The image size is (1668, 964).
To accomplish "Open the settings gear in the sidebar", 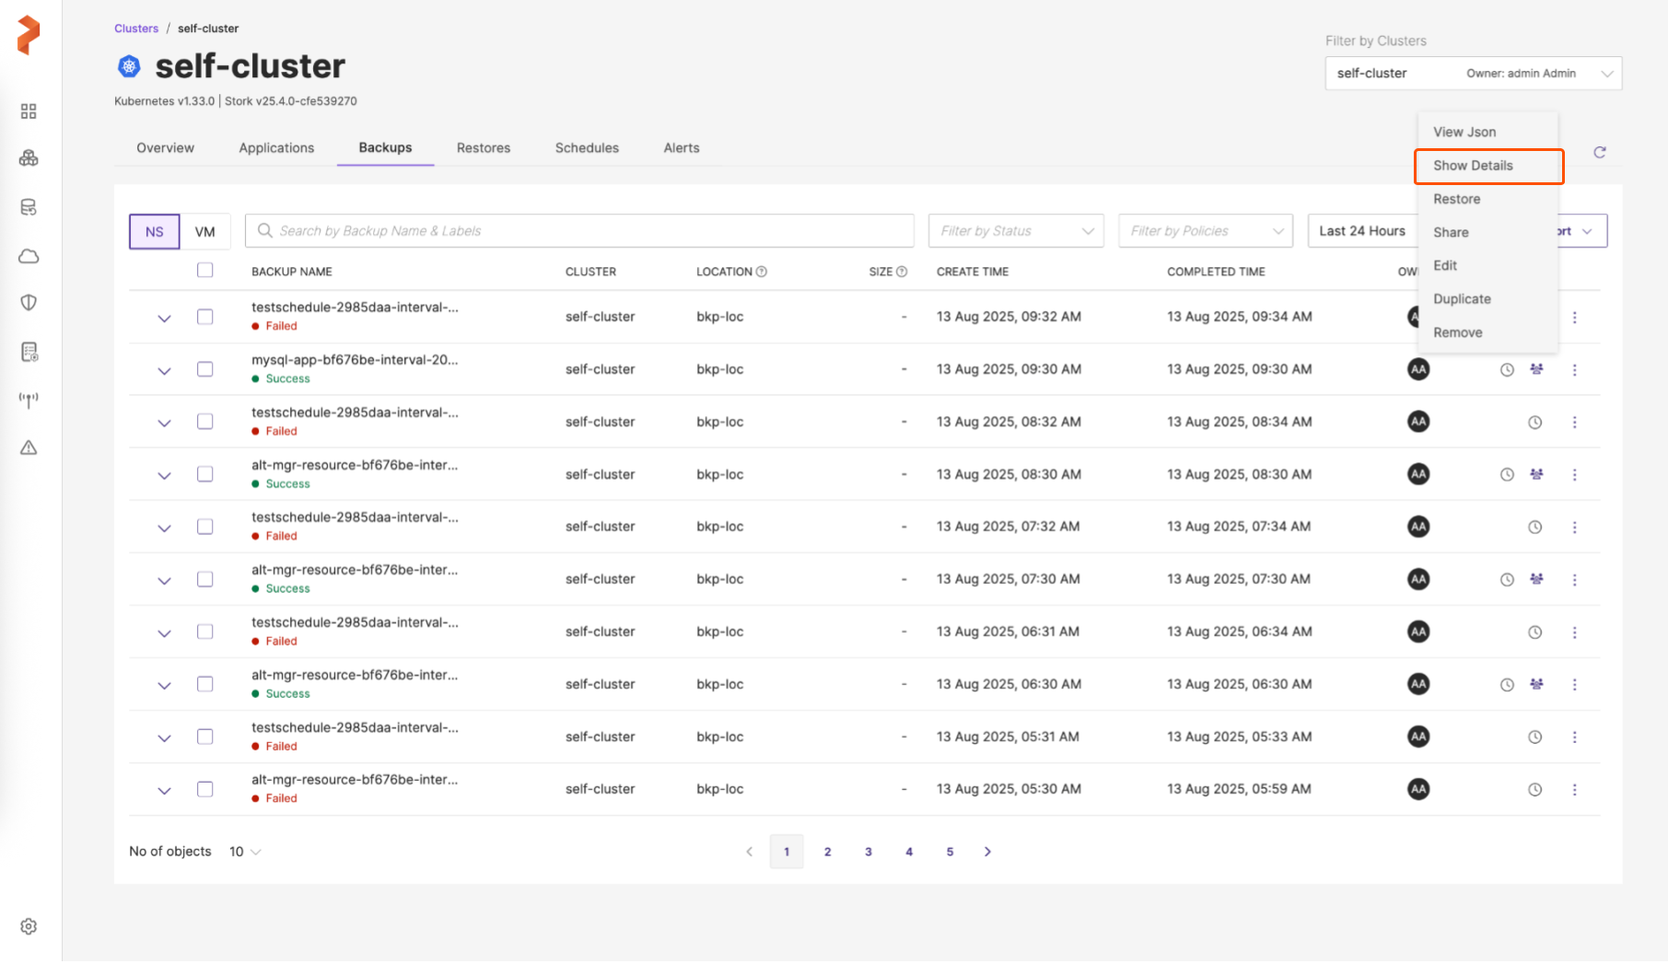I will point(29,926).
